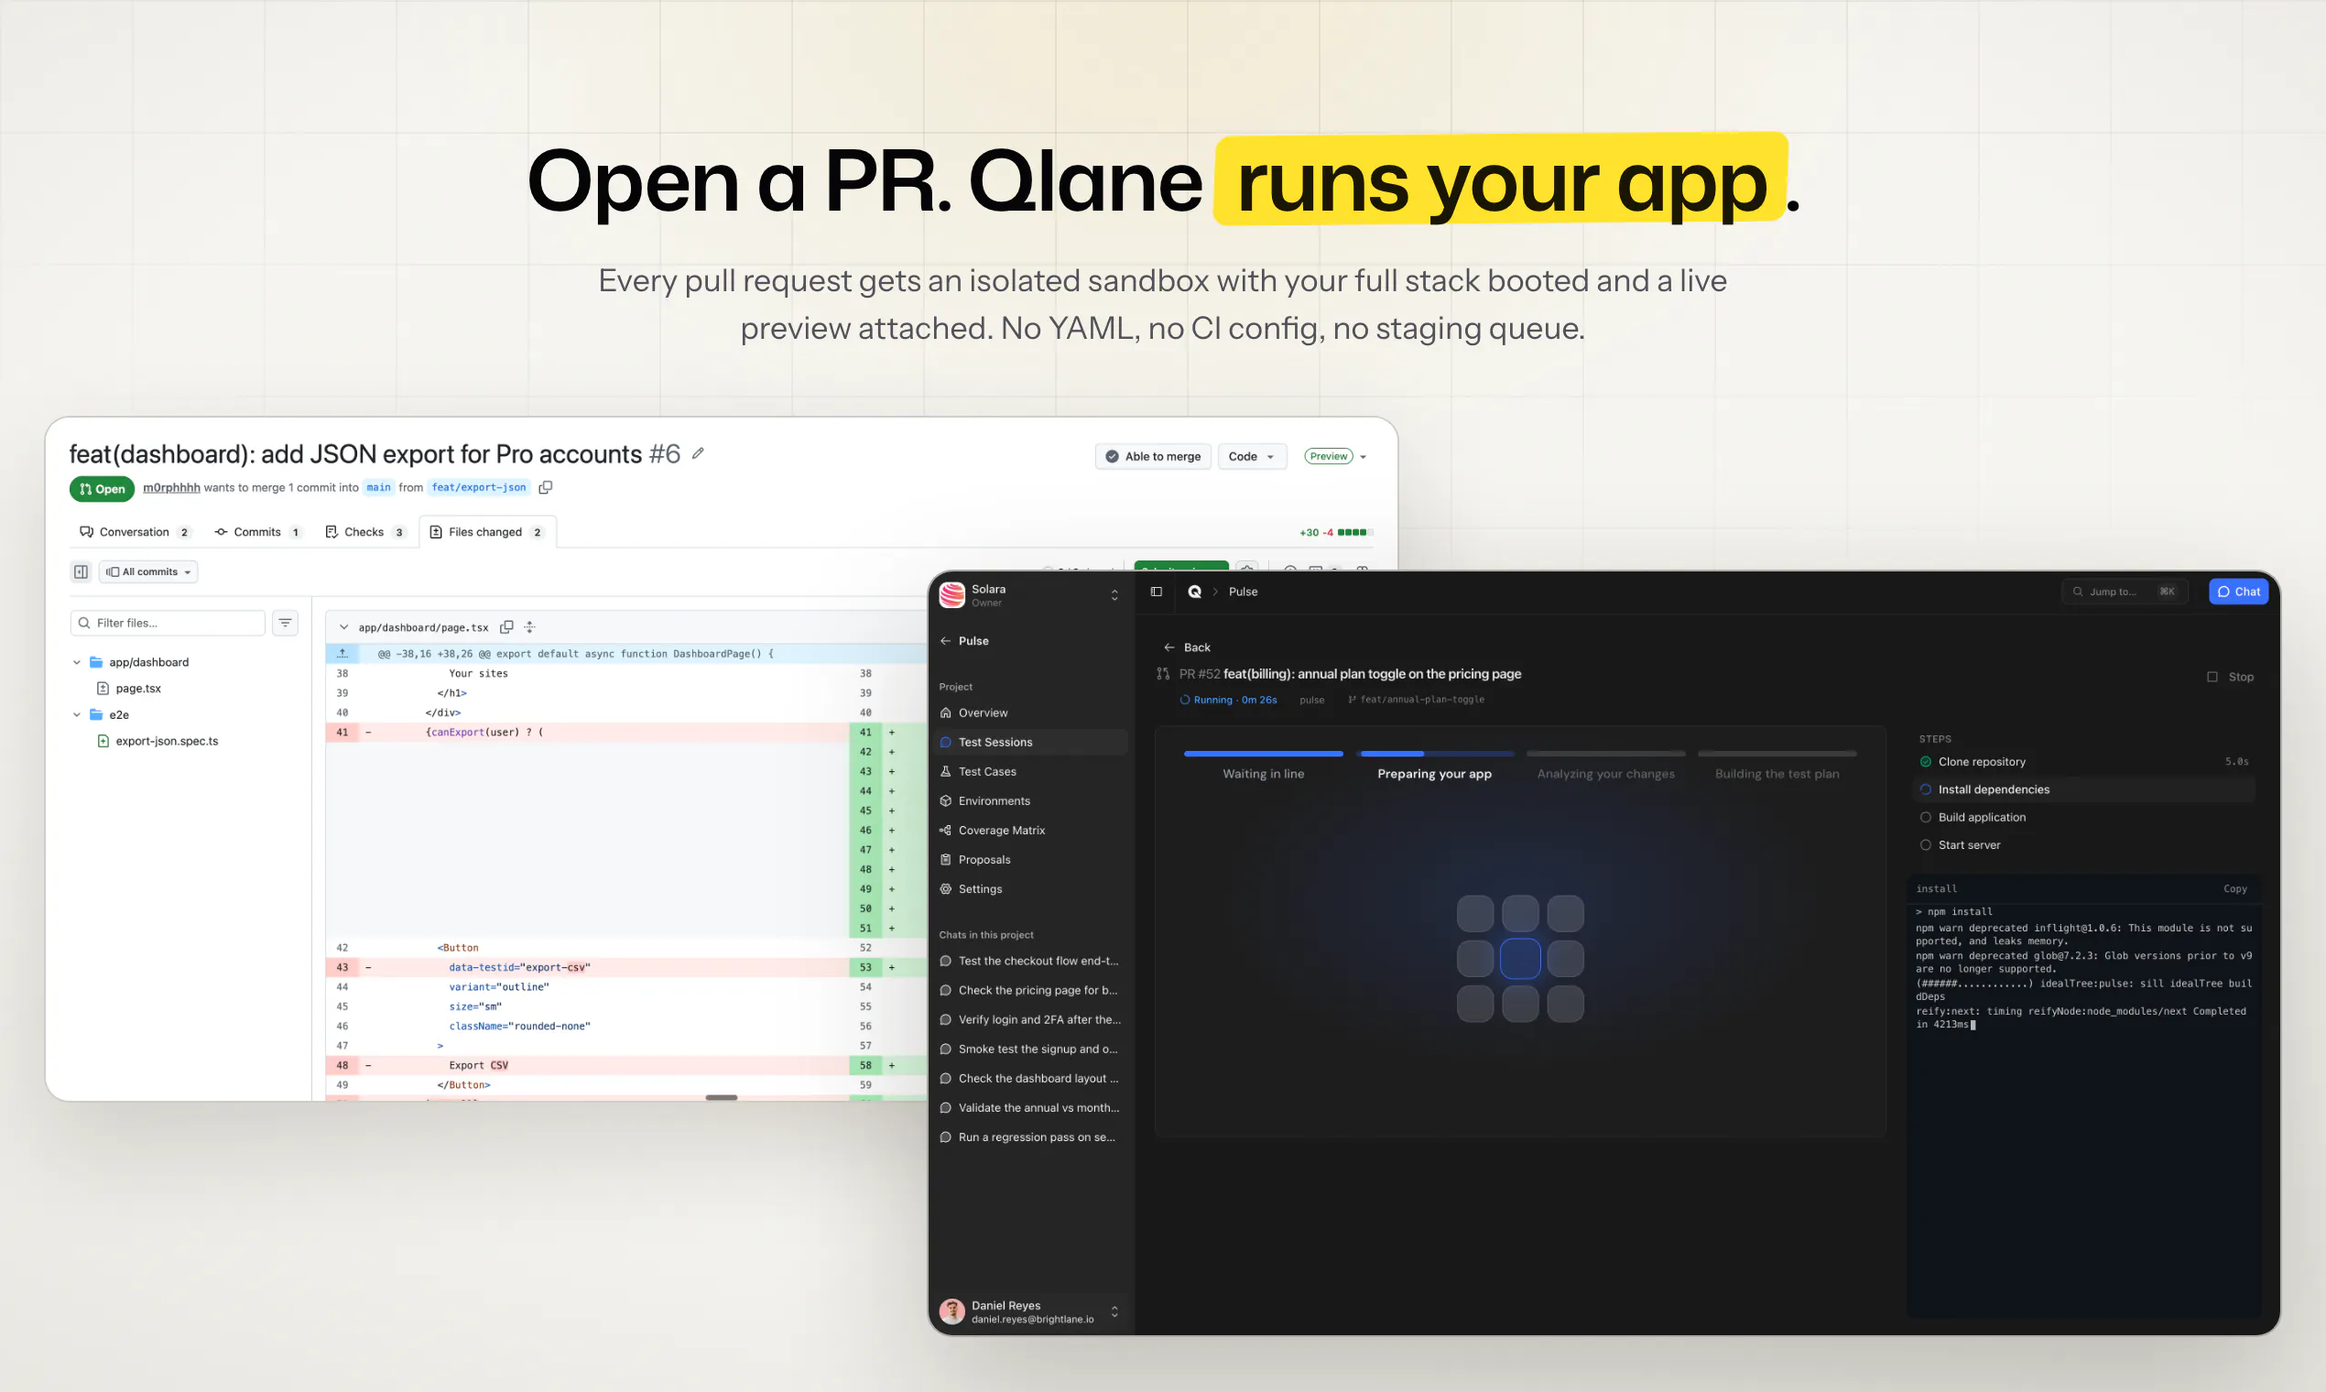Open the Code dropdown on the PR
Viewport: 2326px width, 1392px height.
pyautogui.click(x=1251, y=456)
